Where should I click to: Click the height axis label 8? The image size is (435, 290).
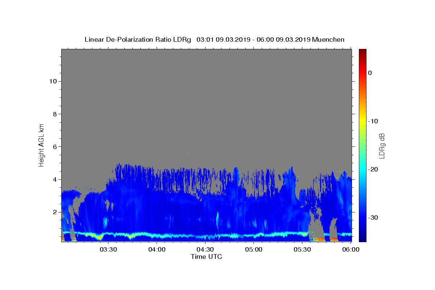point(55,114)
